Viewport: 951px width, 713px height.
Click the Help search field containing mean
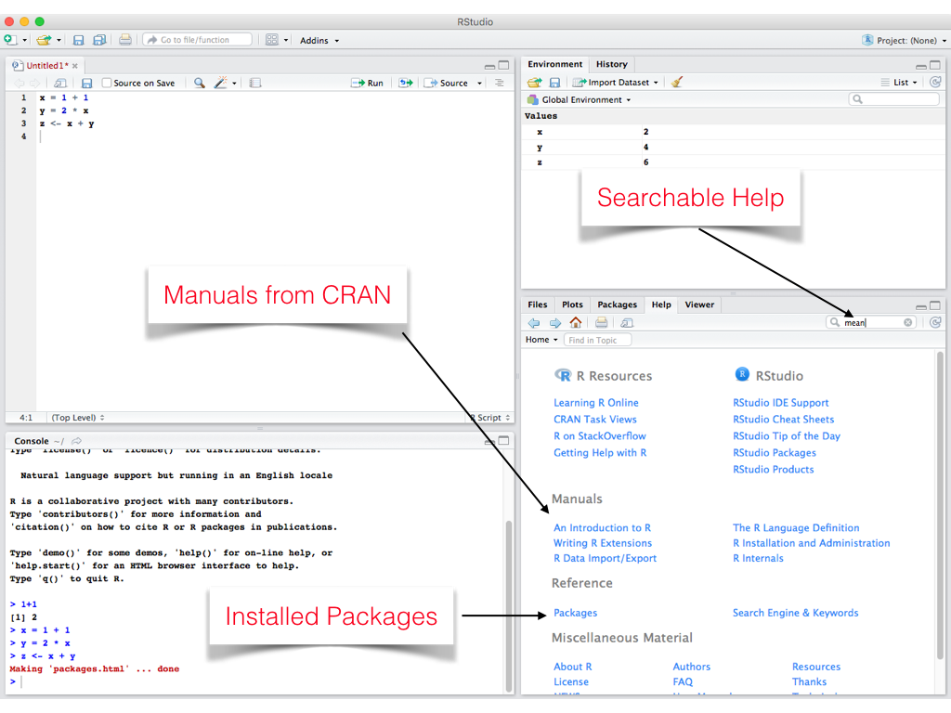871,322
